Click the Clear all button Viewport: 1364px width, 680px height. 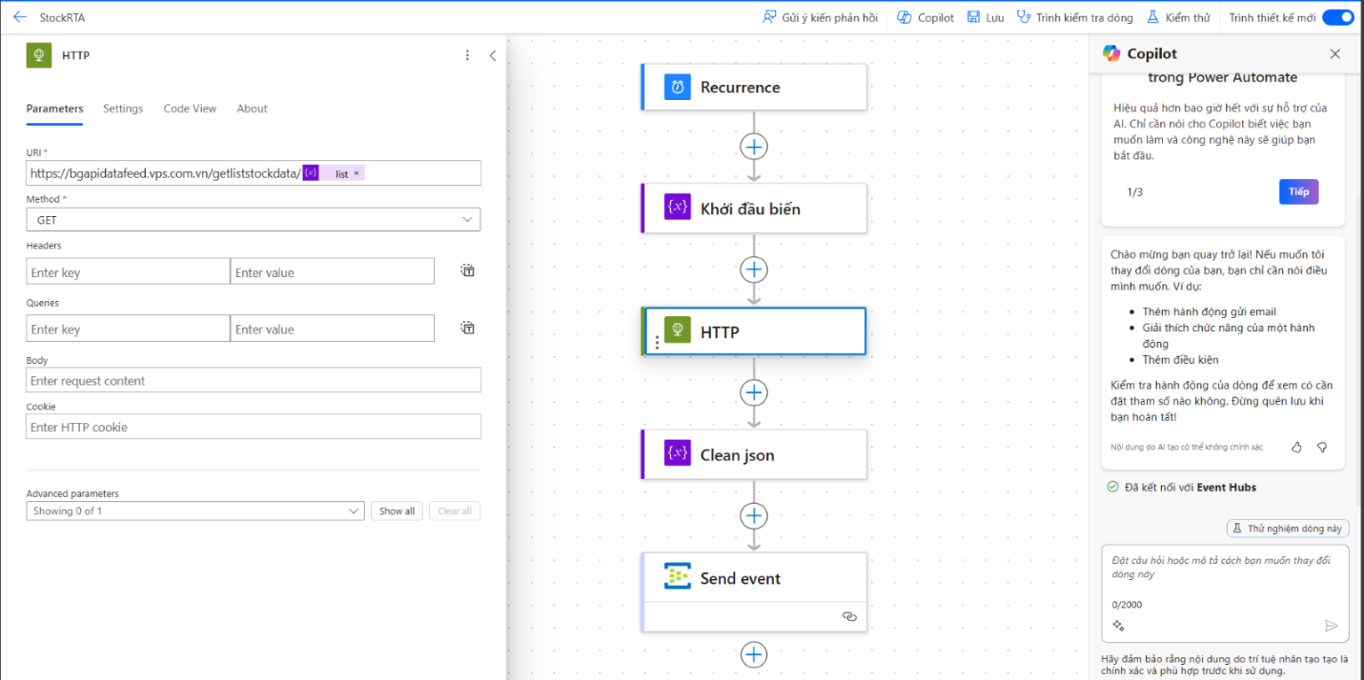(x=455, y=511)
